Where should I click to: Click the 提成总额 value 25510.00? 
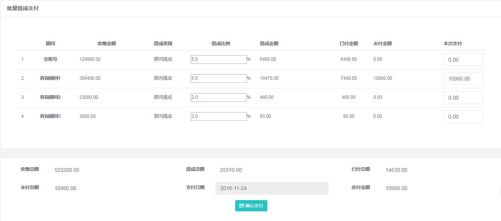point(231,170)
